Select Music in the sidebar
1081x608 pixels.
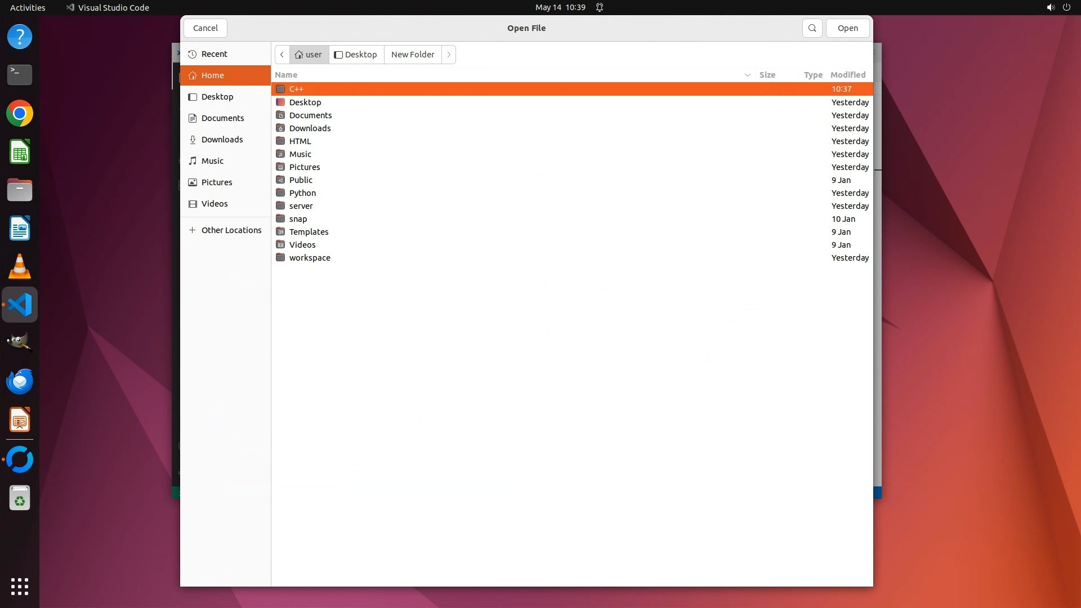[x=212, y=161]
